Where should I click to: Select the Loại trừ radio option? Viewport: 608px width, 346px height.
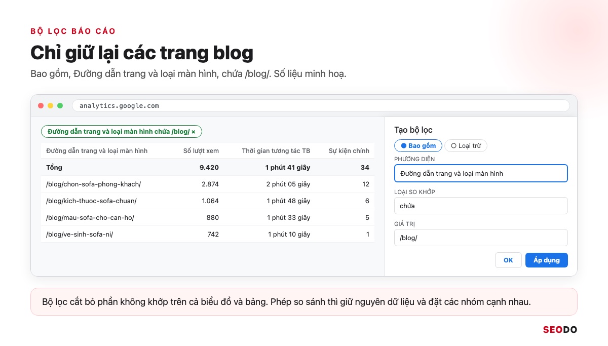tap(466, 146)
